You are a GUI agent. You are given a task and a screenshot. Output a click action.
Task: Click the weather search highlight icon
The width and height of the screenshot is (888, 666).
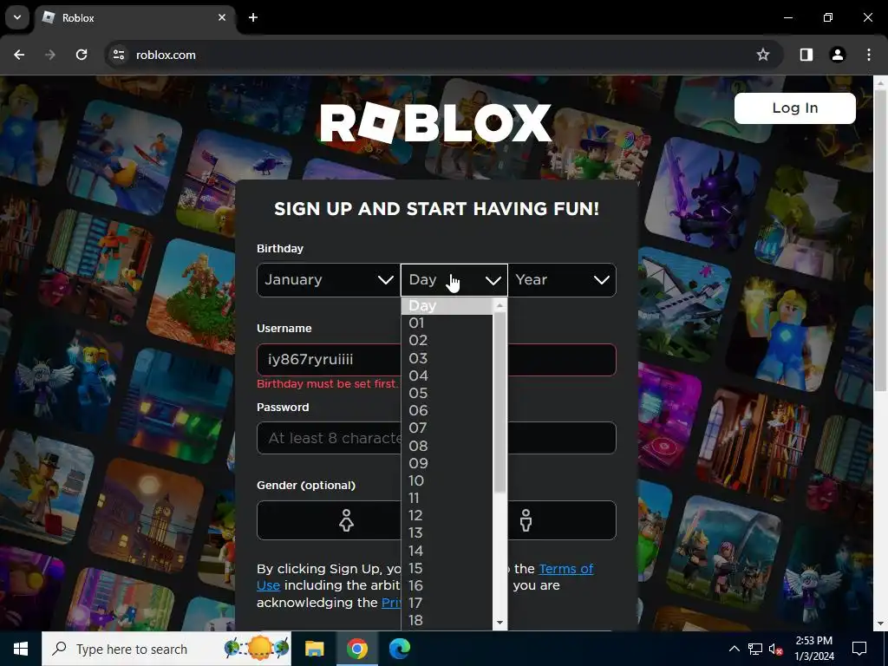257,649
